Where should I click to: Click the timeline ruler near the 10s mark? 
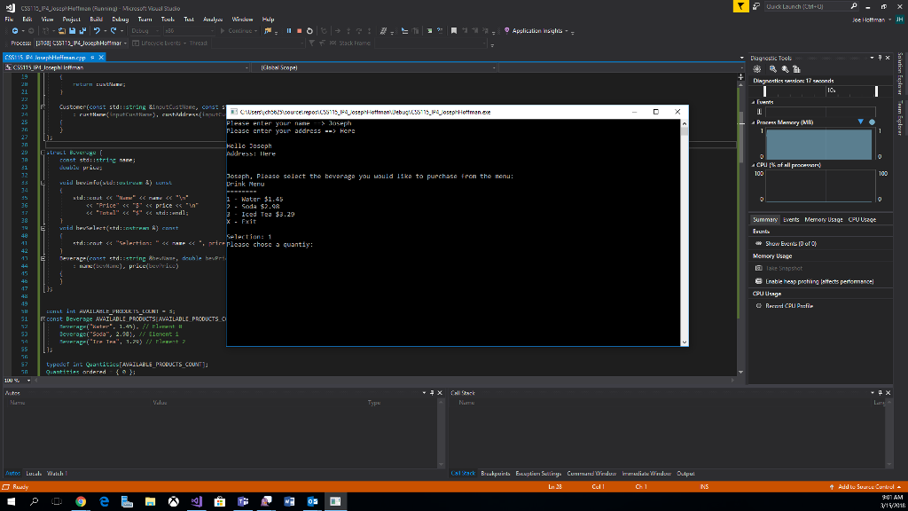click(831, 90)
